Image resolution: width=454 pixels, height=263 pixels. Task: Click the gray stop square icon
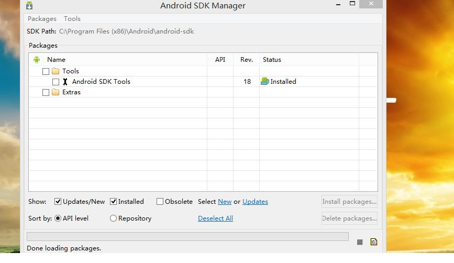coord(360,242)
